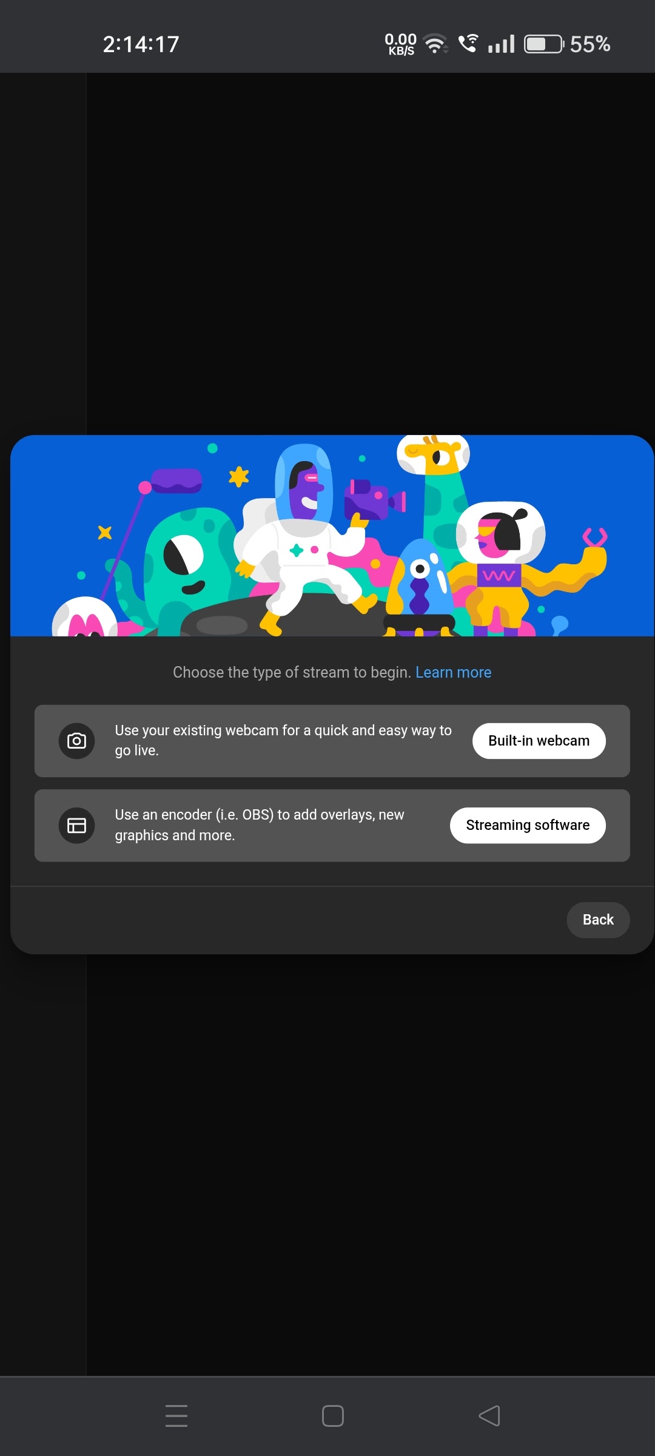
Task: Tap the 55% battery percentage text
Action: [x=589, y=44]
